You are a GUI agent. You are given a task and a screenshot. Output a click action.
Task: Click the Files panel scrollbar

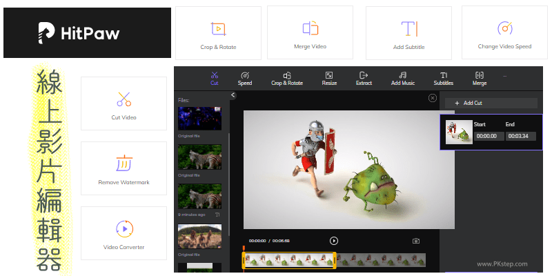click(229, 185)
